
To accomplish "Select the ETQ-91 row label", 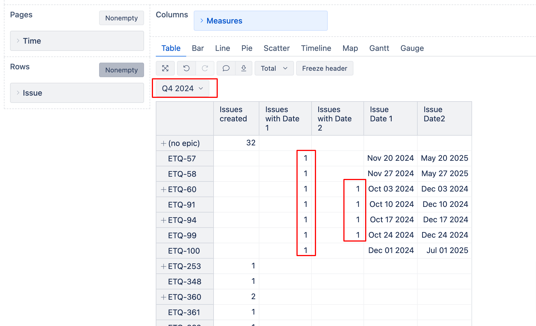I will 181,205.
